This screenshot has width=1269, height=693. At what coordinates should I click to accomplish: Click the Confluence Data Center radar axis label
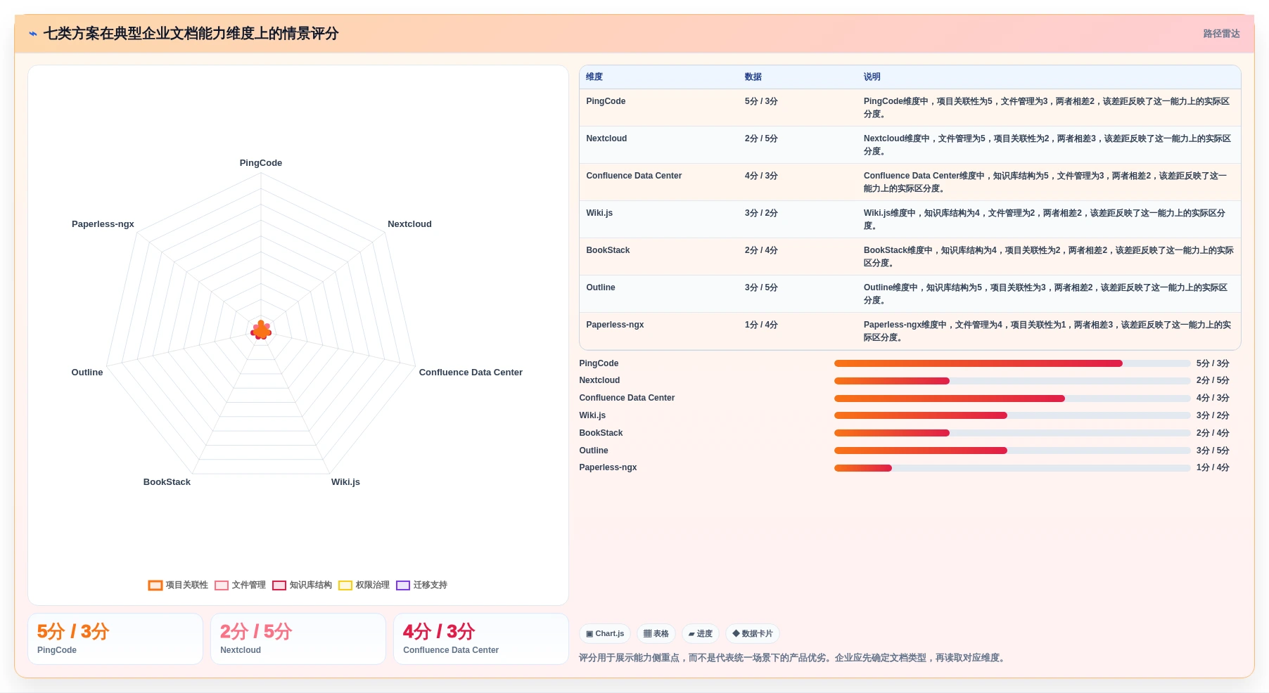point(471,373)
